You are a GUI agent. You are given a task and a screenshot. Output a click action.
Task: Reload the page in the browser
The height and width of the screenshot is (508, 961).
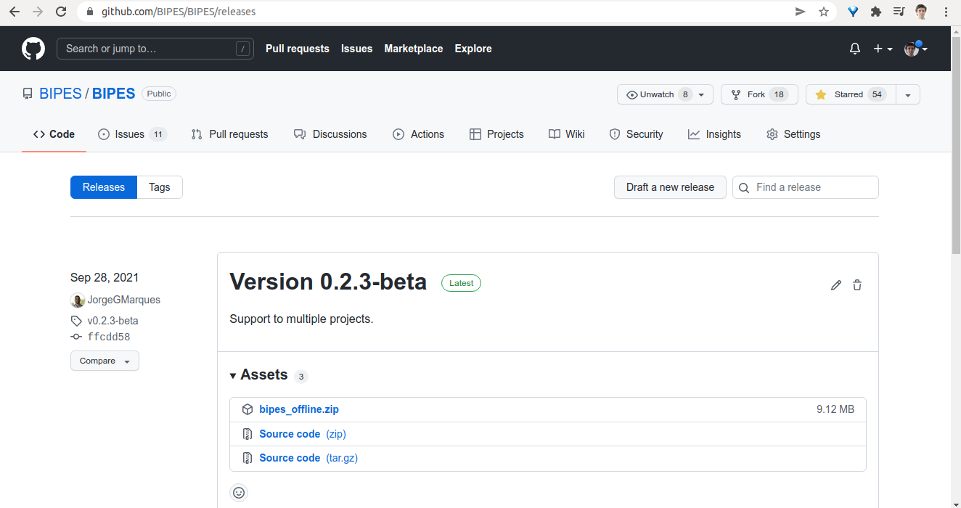pos(61,12)
